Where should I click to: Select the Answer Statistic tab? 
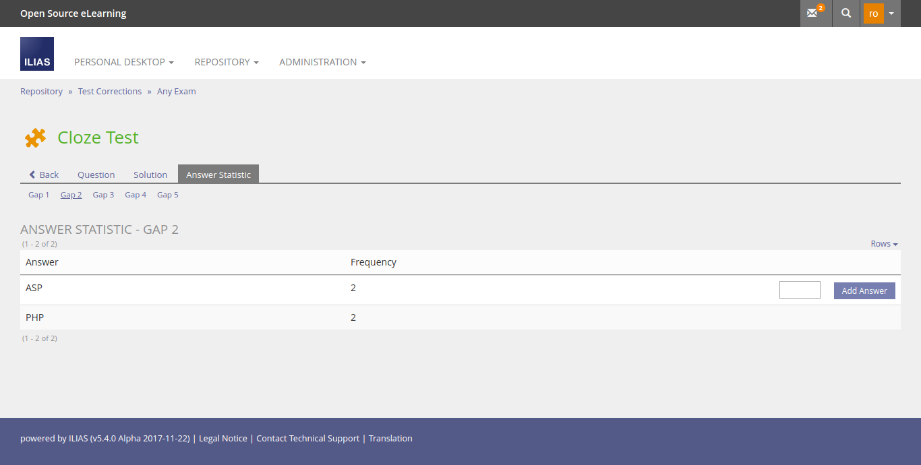point(218,175)
